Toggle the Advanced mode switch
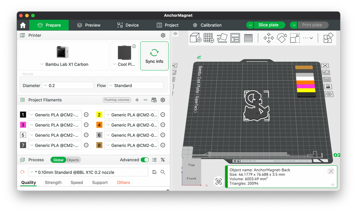The height and width of the screenshot is (213, 357). pyautogui.click(x=145, y=160)
